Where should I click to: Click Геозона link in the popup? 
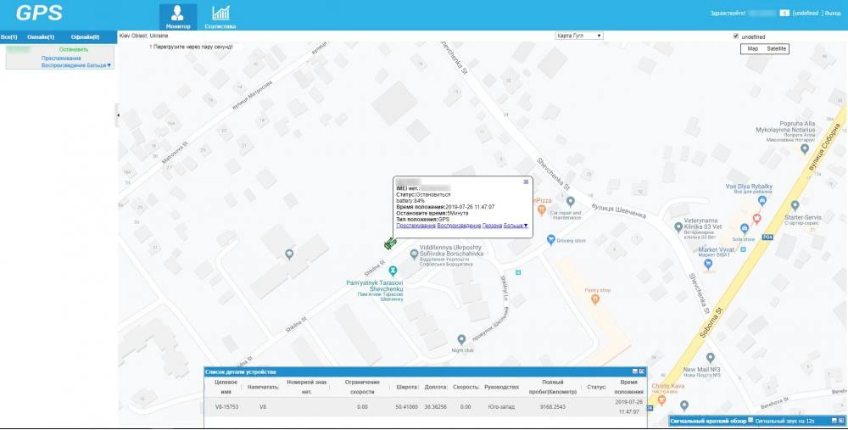click(492, 226)
